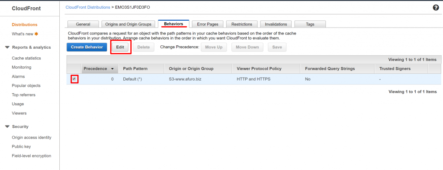This screenshot has height=170, width=443.
Task: Click the Viewer Protocol Policy header
Action: click(x=266, y=69)
